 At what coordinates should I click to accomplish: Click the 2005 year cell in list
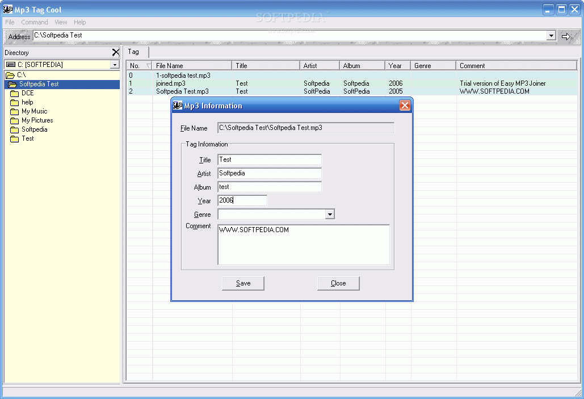coord(396,91)
